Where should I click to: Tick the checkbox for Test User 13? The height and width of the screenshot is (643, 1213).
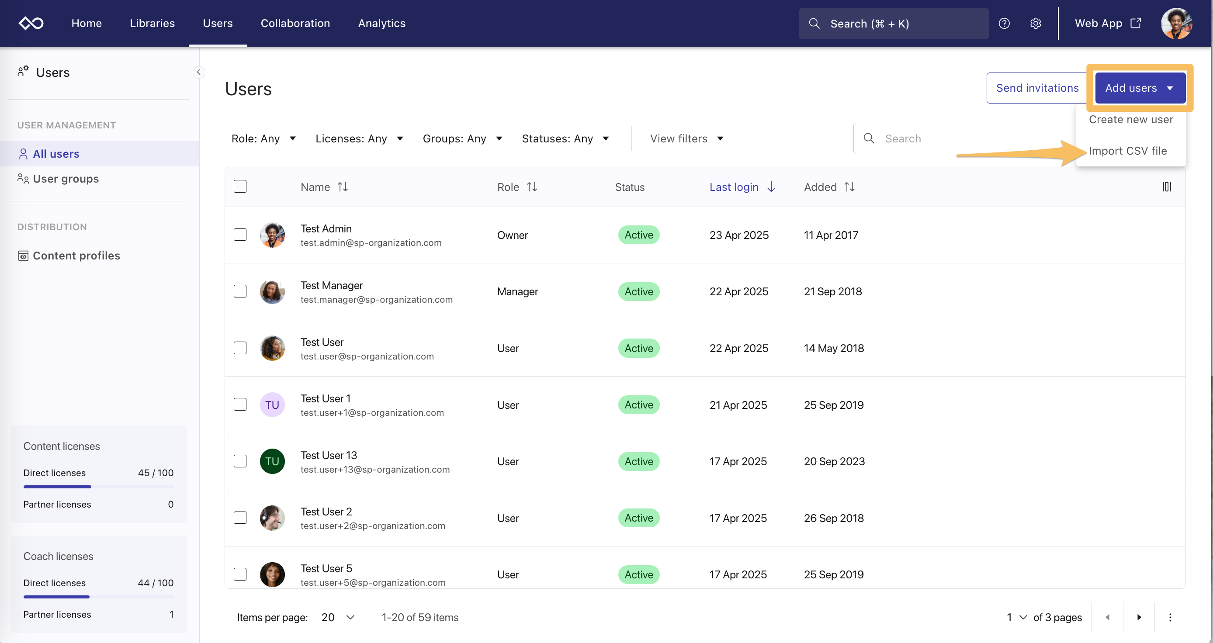point(240,461)
